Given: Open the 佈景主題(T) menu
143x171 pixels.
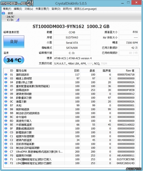Looking at the screenshot, I should click(42, 9).
